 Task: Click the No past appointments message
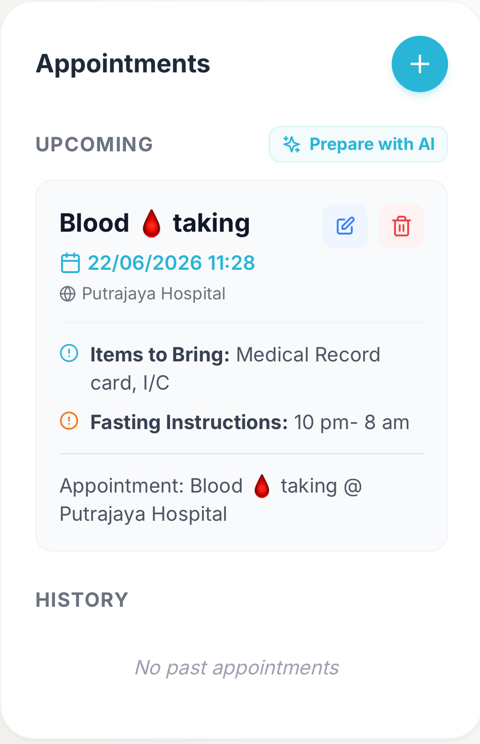237,668
